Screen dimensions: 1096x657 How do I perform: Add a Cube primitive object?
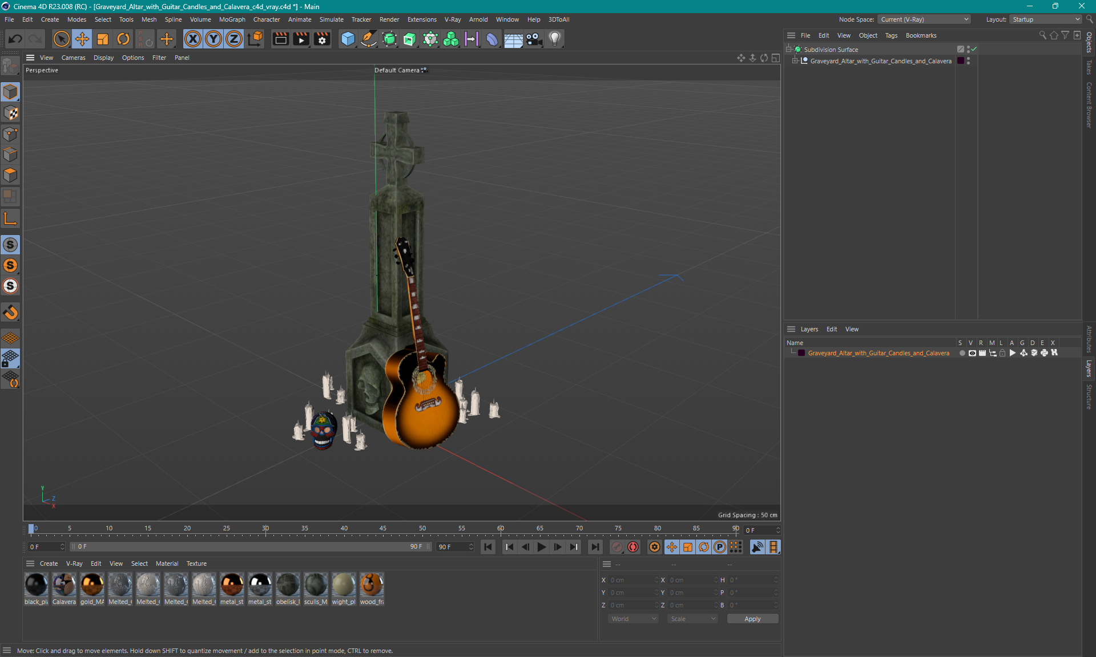coord(348,39)
